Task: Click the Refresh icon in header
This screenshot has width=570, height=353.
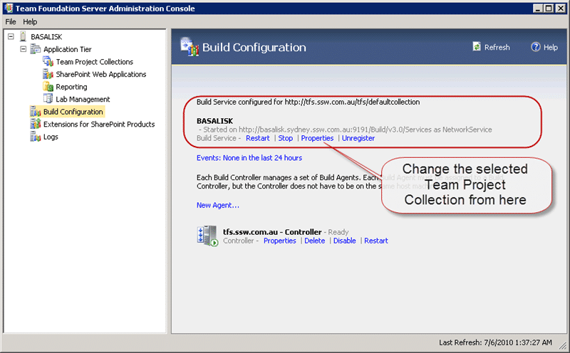Action: coord(477,46)
